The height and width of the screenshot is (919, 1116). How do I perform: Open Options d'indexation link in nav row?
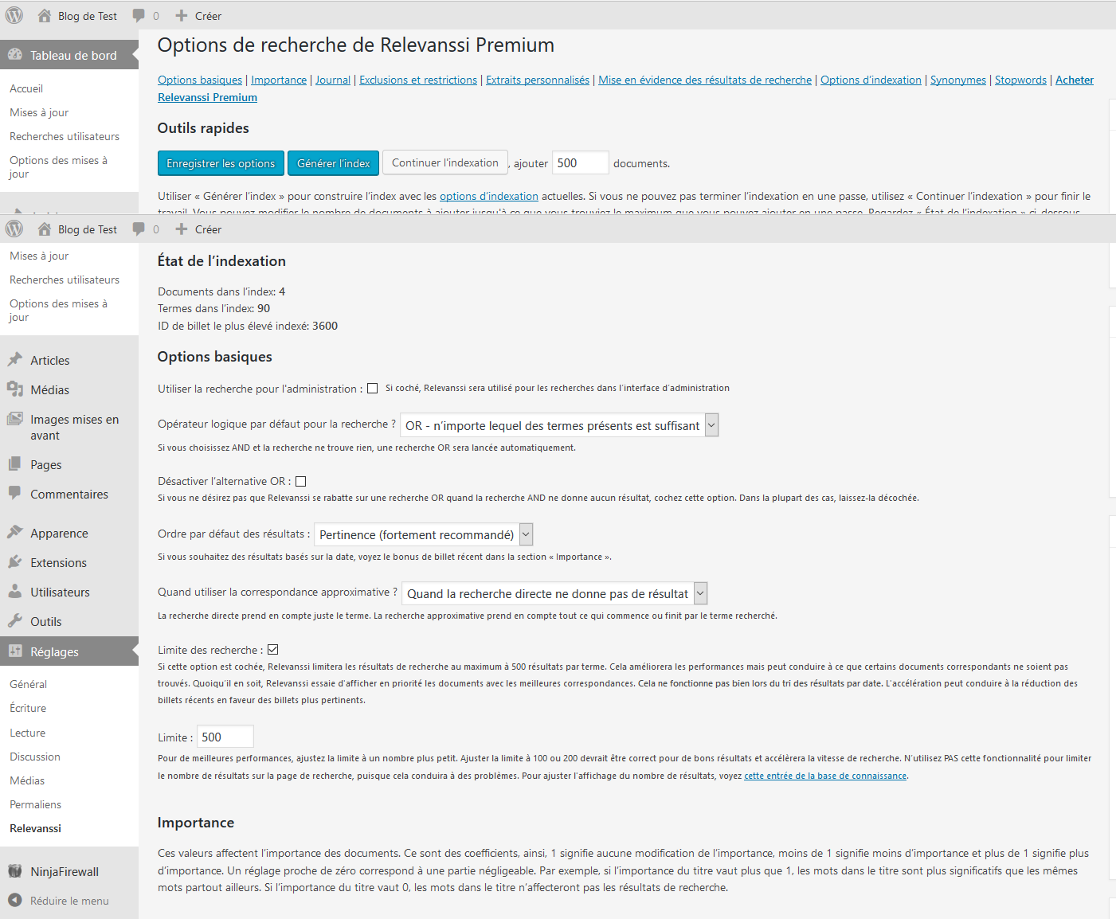coord(871,80)
